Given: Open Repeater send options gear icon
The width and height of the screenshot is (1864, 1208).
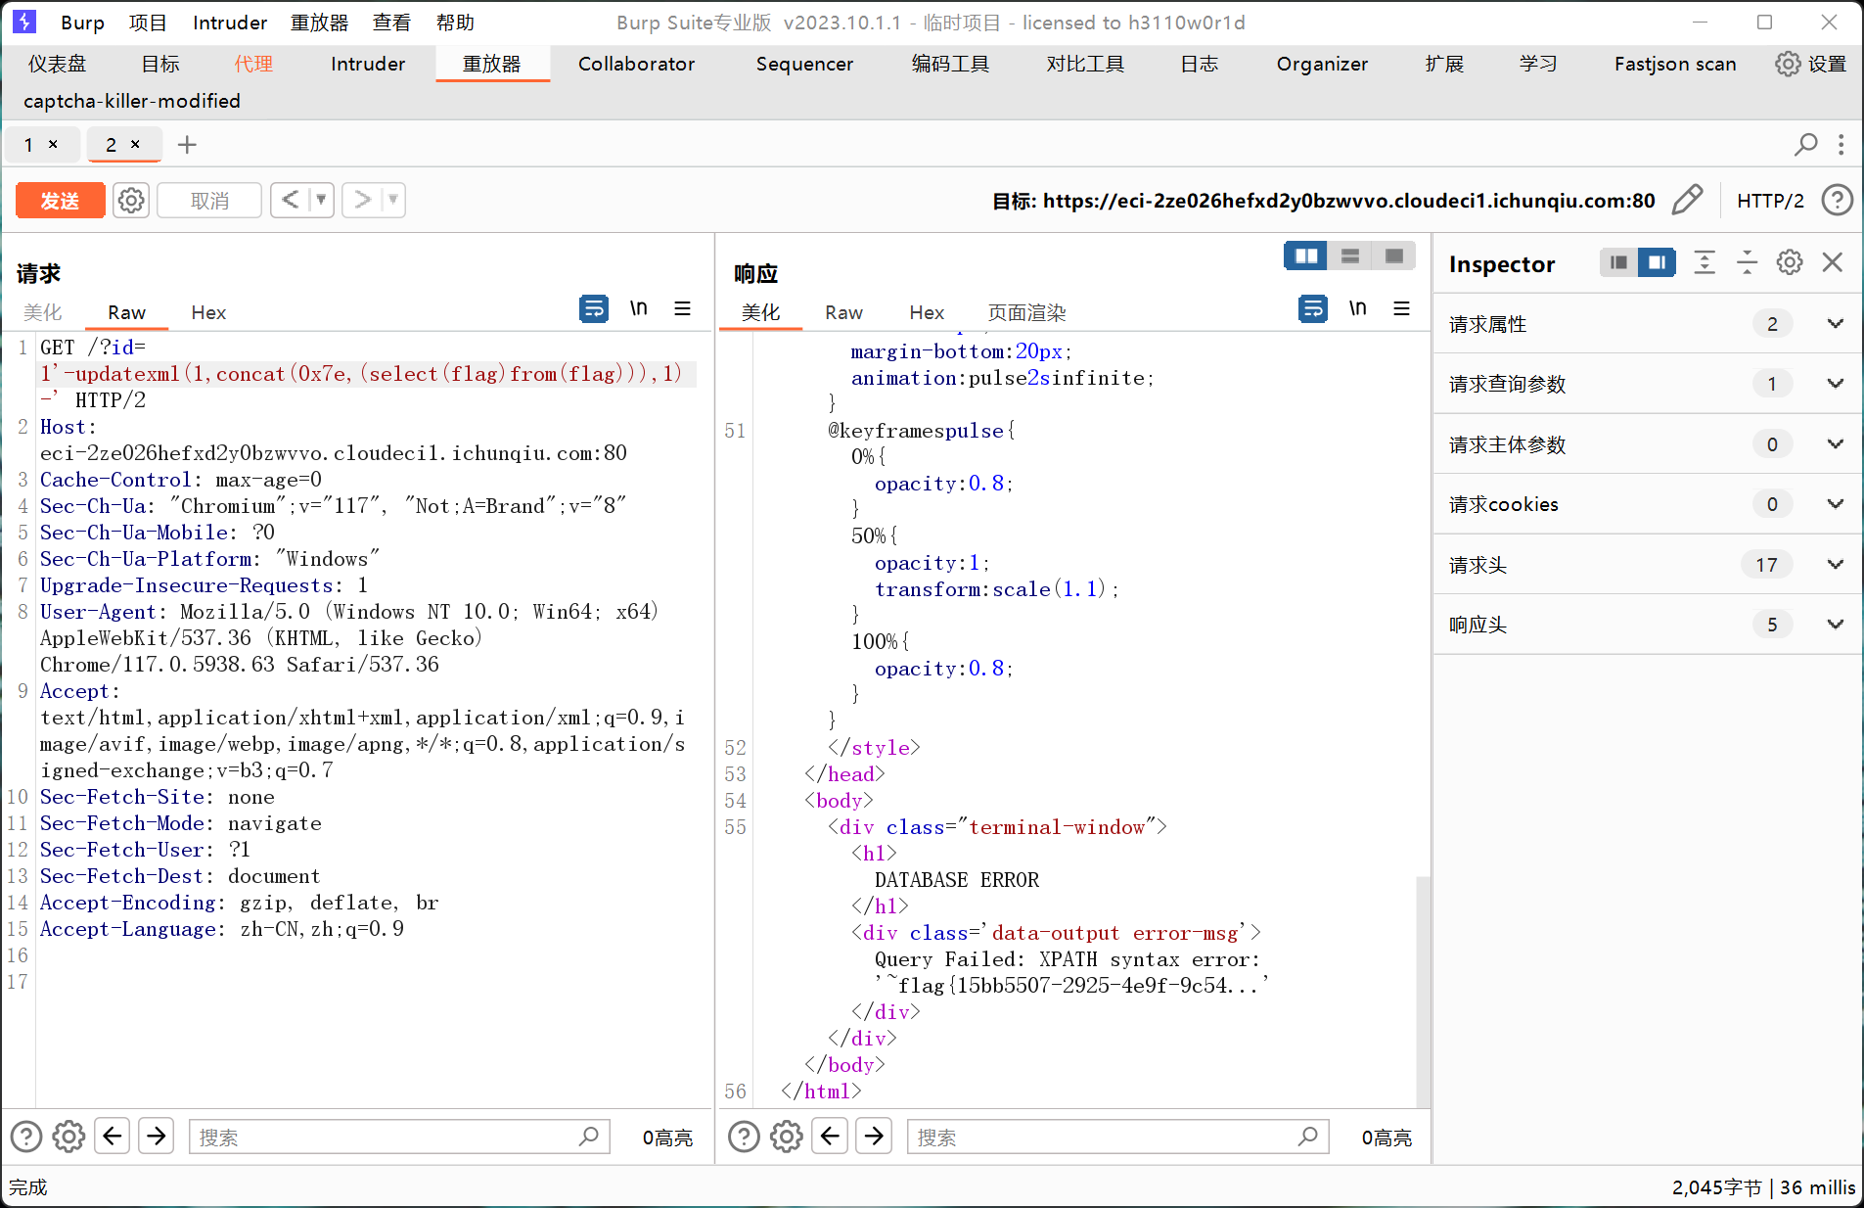Looking at the screenshot, I should pos(131,201).
